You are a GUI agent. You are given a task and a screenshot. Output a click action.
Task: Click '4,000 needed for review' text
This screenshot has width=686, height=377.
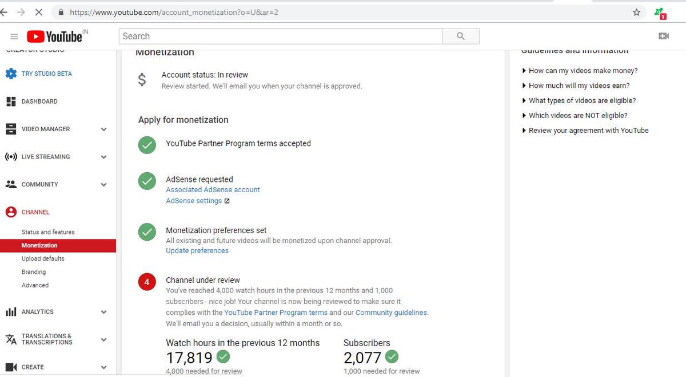tap(204, 371)
